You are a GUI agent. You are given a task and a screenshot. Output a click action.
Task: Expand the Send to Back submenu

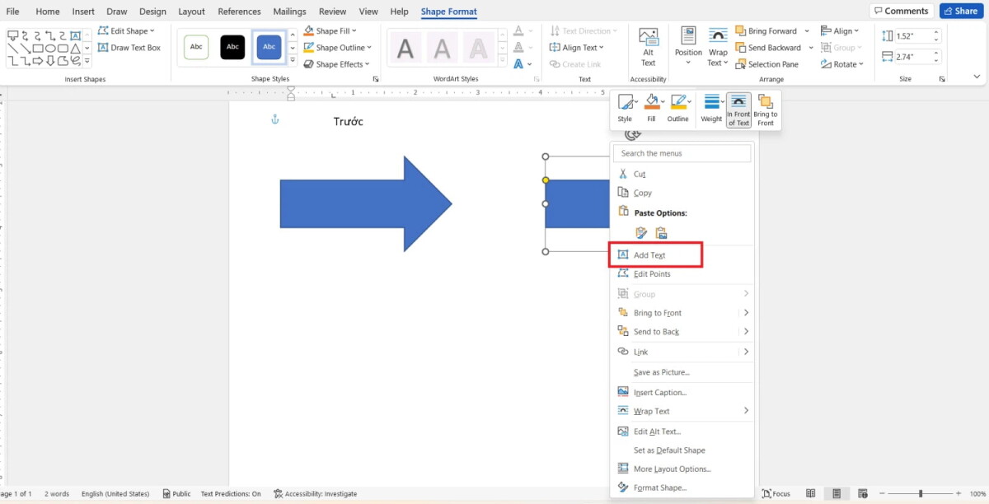point(746,332)
